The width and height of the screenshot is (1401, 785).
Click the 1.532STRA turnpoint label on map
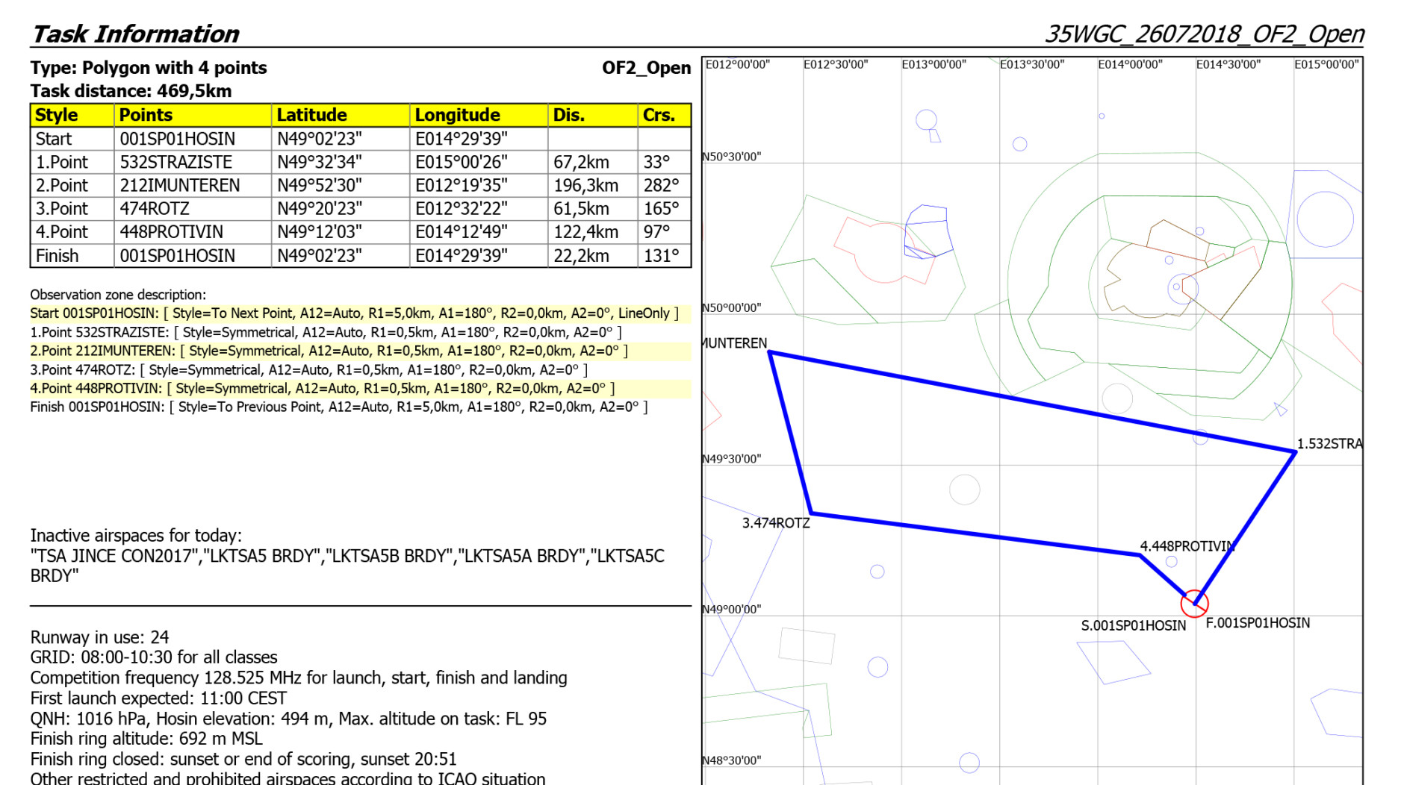click(1329, 444)
